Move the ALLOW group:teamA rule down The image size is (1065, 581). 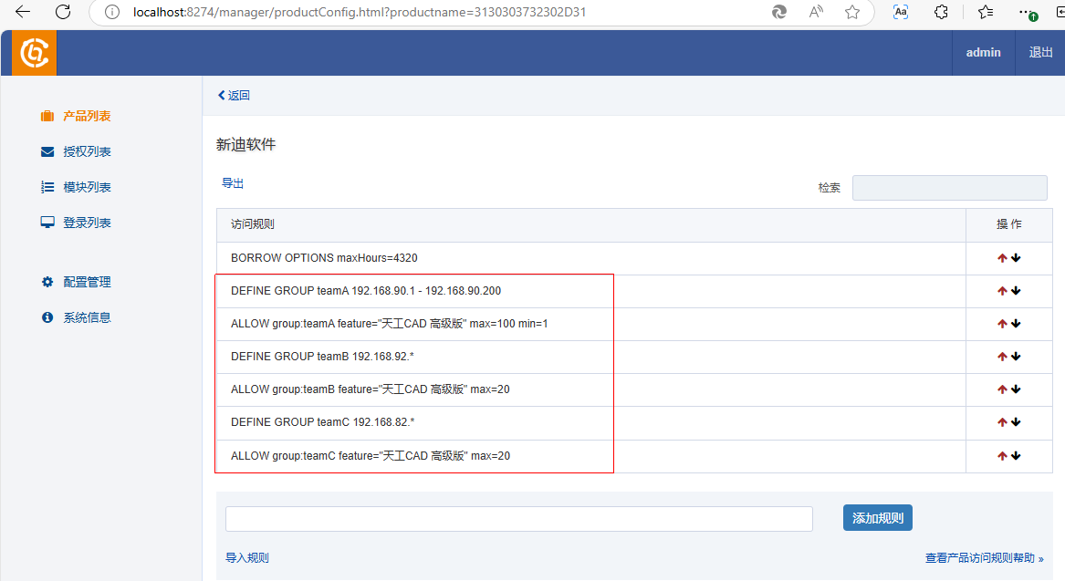pos(1016,324)
